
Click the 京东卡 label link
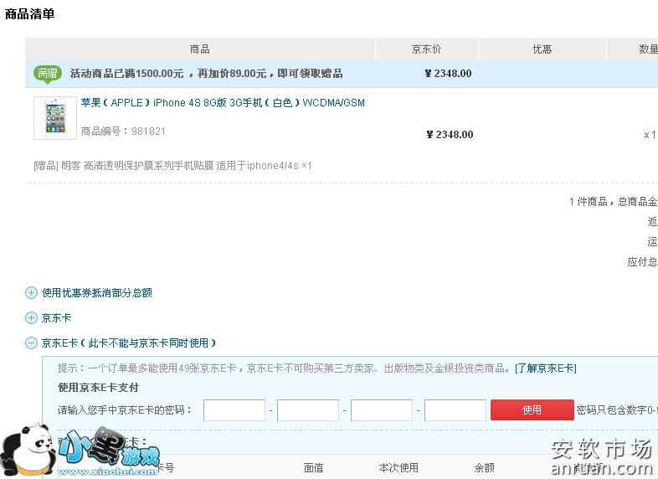pos(56,317)
